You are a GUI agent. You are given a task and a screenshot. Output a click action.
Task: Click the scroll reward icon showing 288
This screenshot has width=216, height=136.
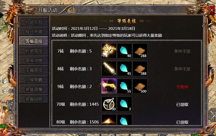coord(140,51)
